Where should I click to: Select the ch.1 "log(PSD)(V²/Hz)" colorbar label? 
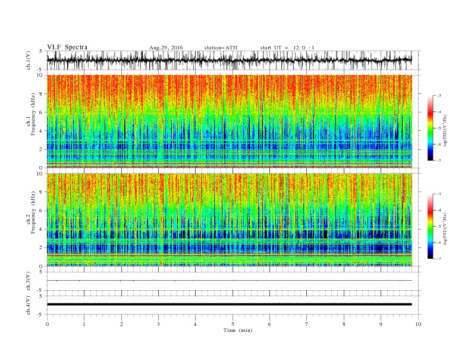445,130
